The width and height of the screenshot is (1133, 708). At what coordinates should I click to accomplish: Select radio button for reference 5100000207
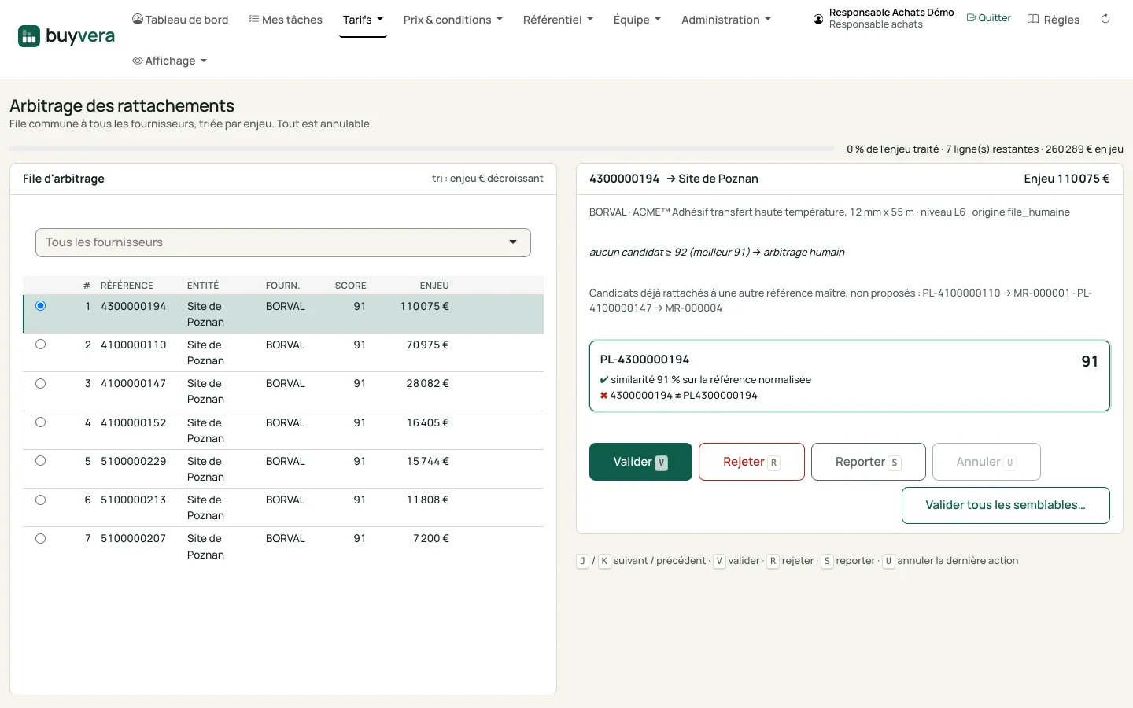[41, 538]
